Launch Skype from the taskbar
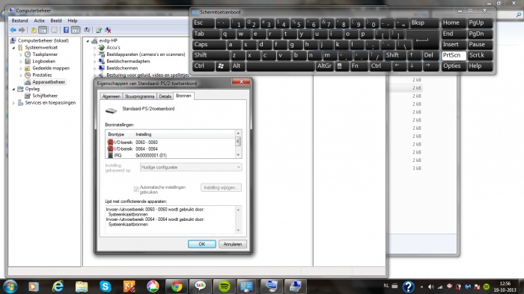This screenshot has height=294, width=524. 106,287
